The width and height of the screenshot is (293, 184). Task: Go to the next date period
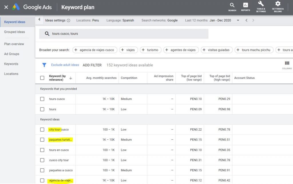(x=253, y=20)
